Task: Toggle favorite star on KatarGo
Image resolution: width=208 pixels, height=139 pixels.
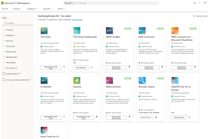Action: click(97, 117)
